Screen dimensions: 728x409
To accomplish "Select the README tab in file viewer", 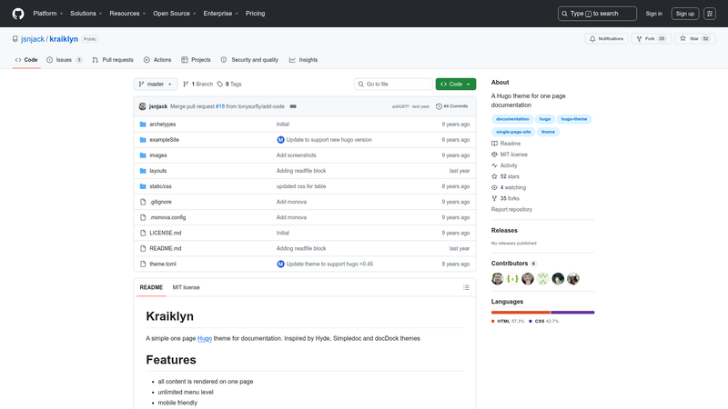I will [151, 287].
